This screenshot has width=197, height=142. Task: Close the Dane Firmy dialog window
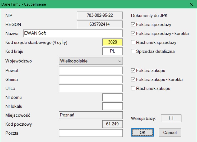191,4
